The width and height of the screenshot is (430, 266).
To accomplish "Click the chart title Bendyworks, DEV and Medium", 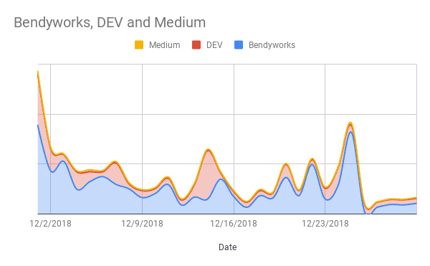I will coord(110,22).
